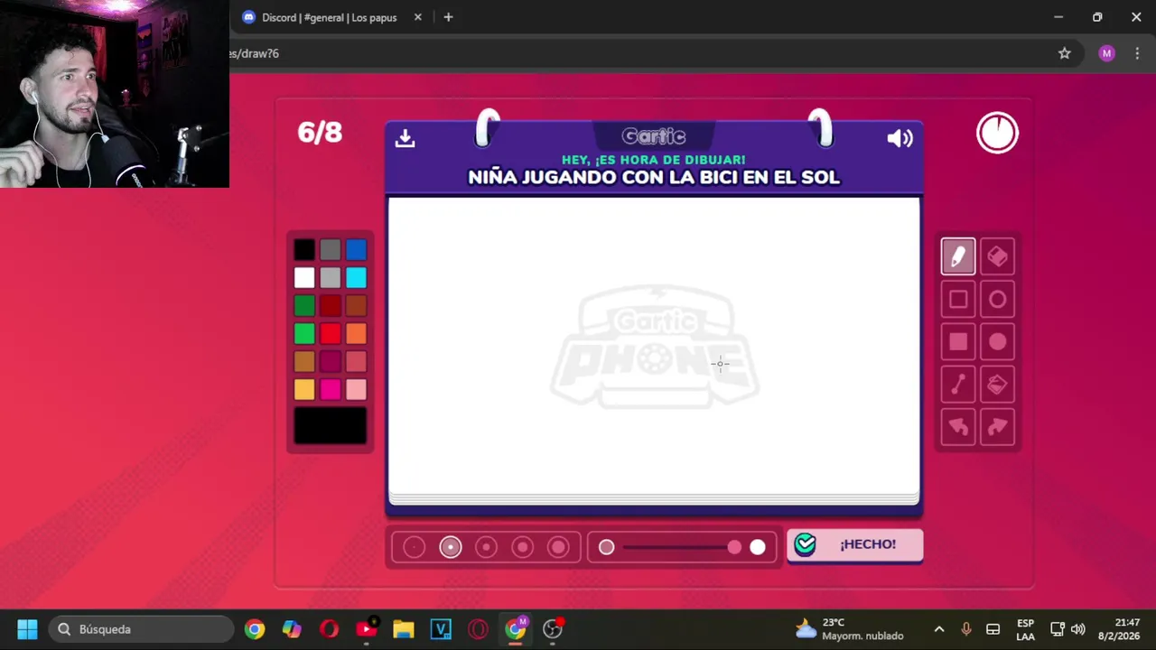
Task: Select the line tool
Action: click(x=958, y=385)
